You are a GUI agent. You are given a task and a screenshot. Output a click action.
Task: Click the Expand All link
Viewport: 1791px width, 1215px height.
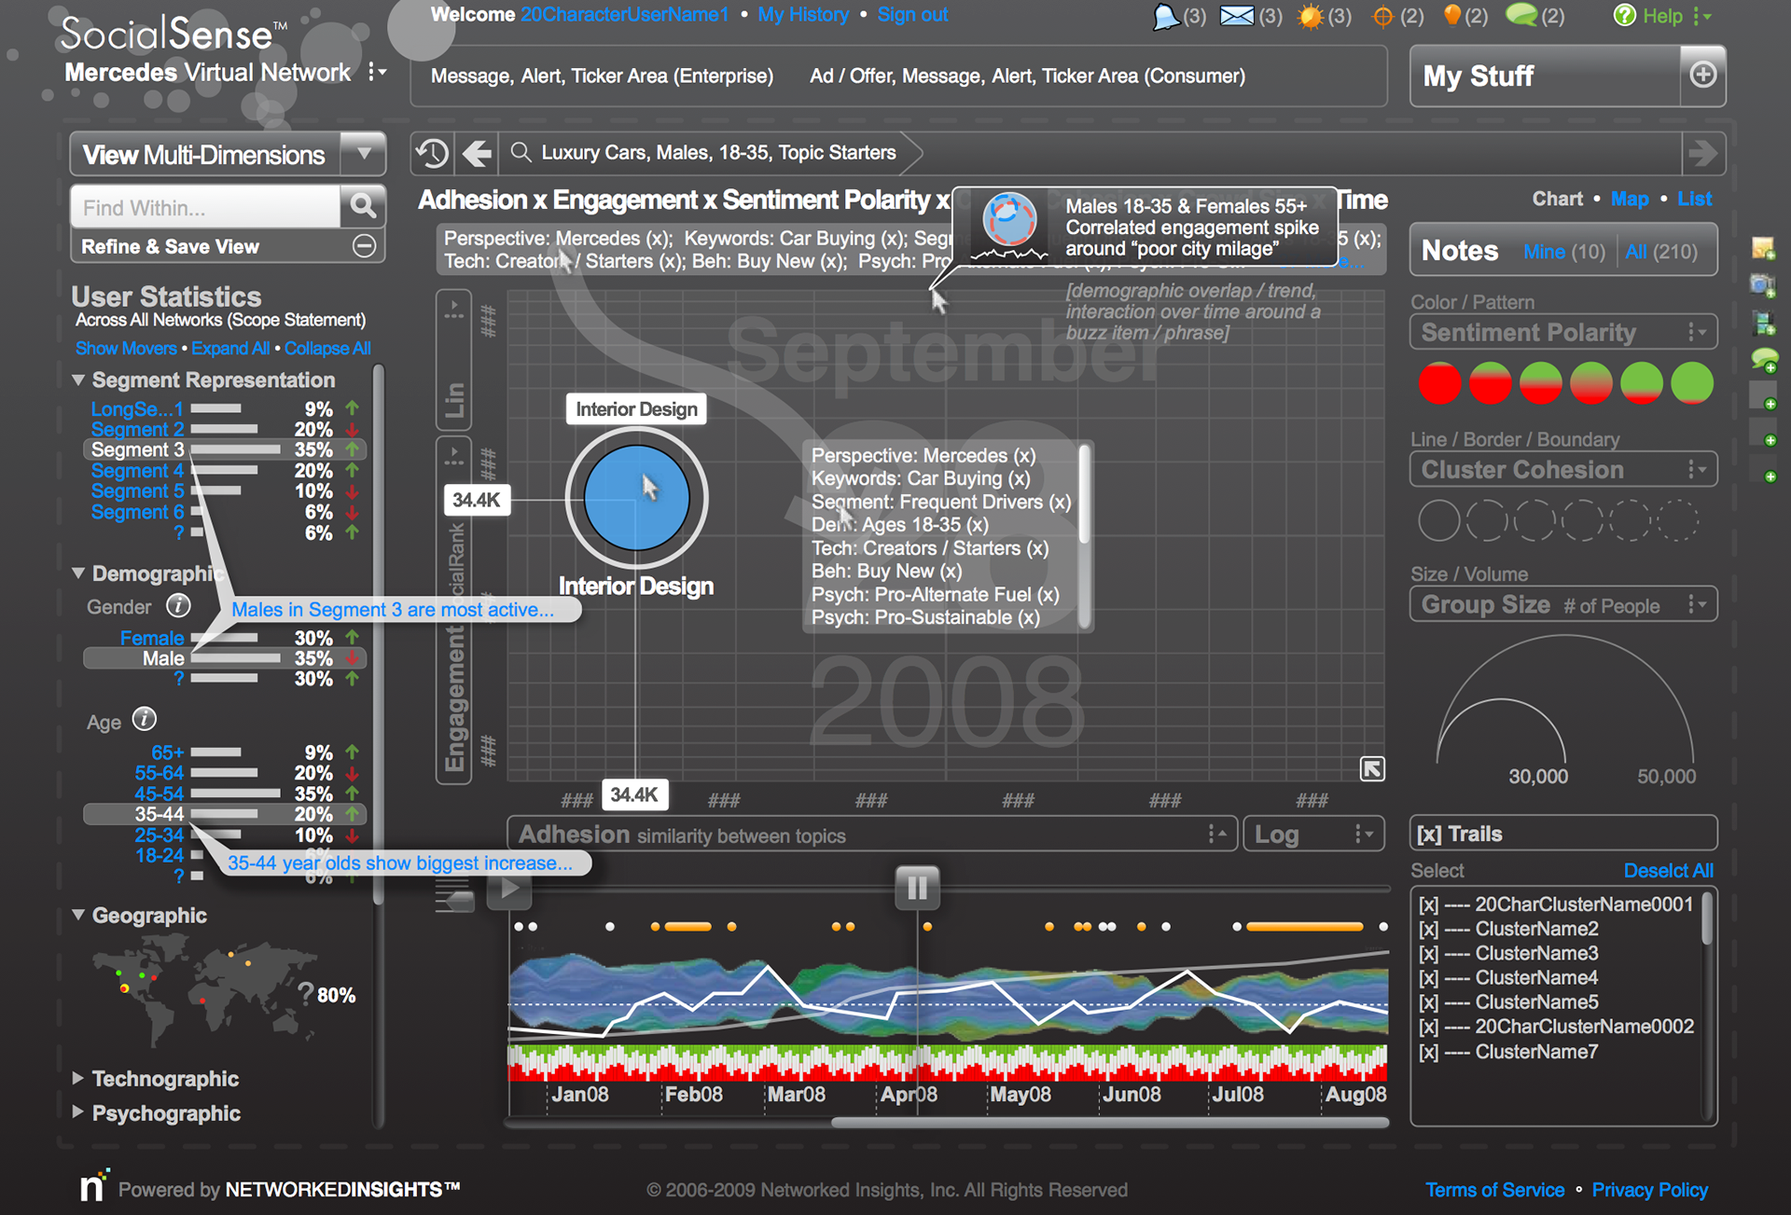[x=230, y=348]
